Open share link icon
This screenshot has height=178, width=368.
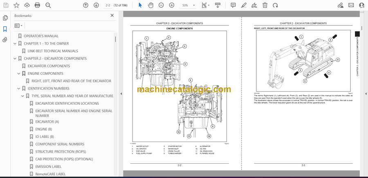click(x=340, y=5)
